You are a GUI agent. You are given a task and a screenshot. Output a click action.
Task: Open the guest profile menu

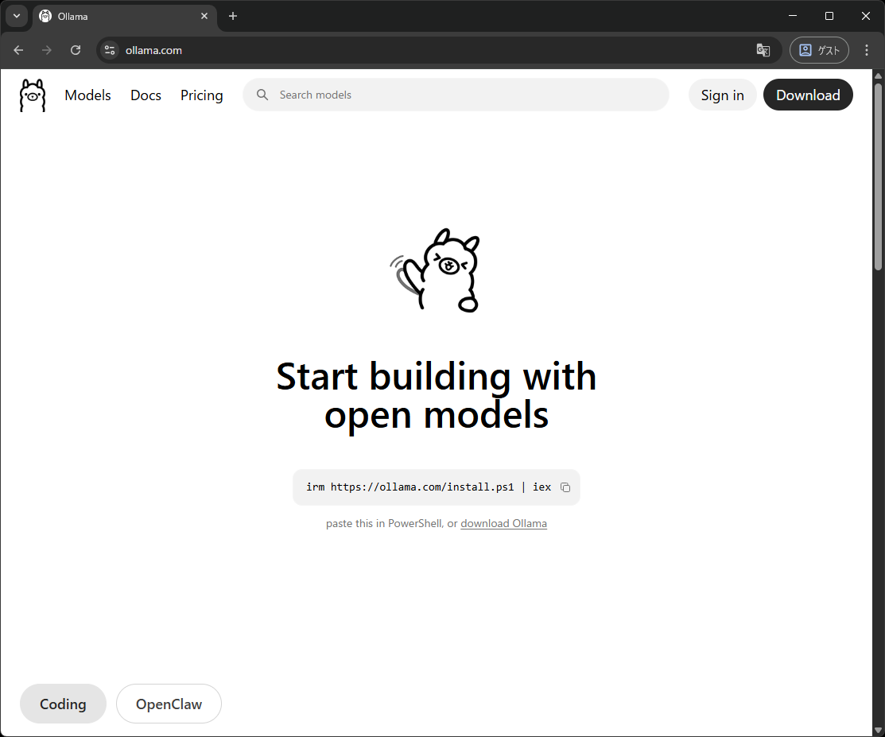[x=819, y=50]
